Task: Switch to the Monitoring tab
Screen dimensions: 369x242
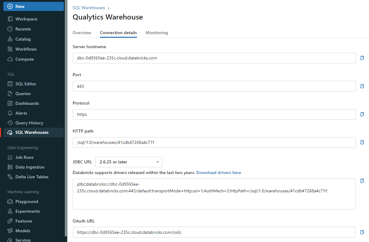Action: [157, 33]
